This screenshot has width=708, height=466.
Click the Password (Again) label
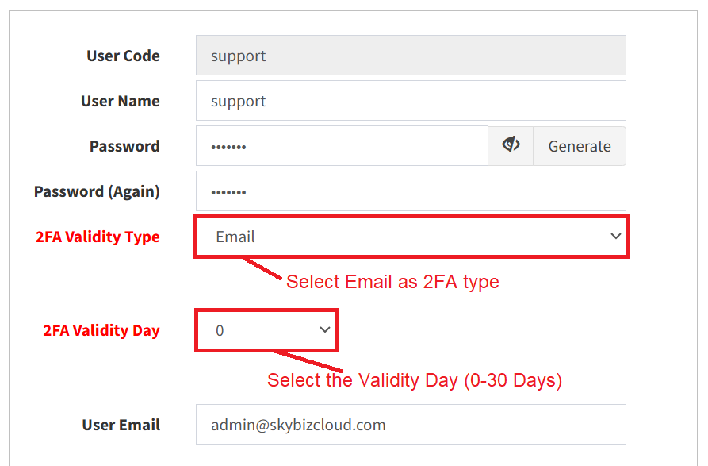(x=97, y=191)
